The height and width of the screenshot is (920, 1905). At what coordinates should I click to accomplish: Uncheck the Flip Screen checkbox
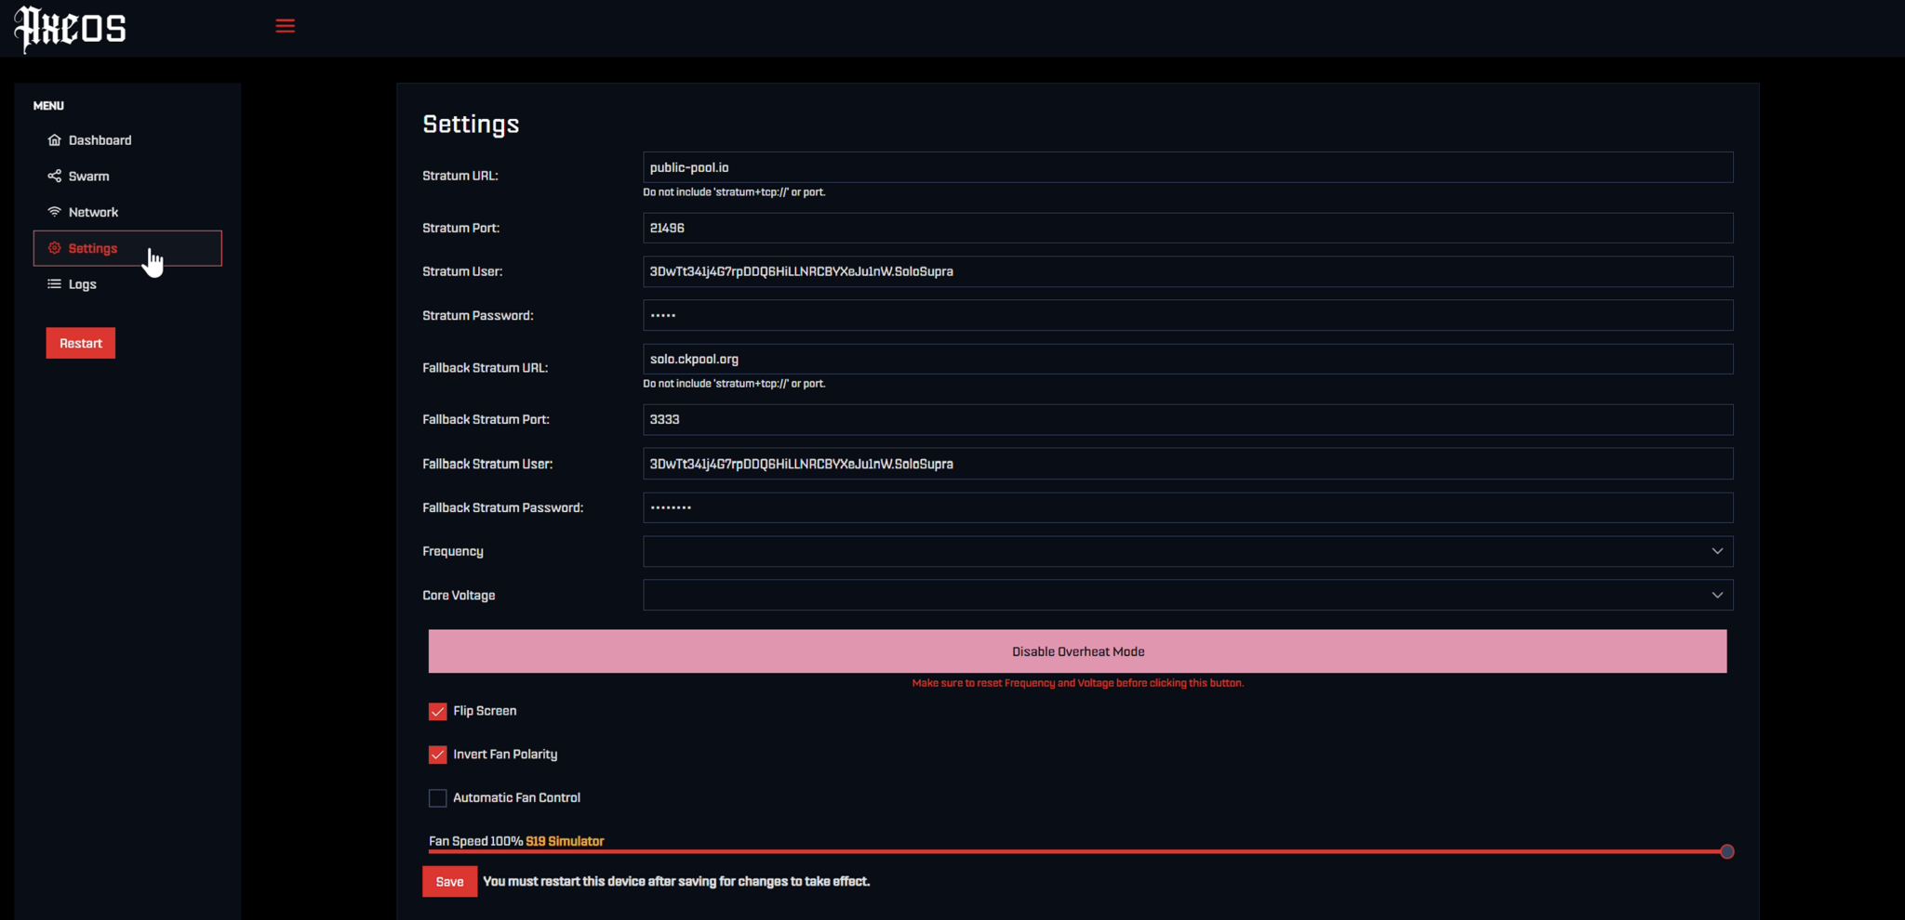(437, 711)
